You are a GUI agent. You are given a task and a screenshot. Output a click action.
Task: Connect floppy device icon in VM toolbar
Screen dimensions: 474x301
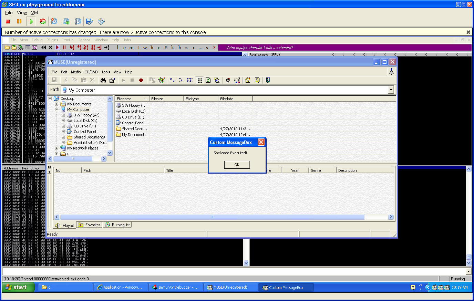pyautogui.click(x=90, y=21)
